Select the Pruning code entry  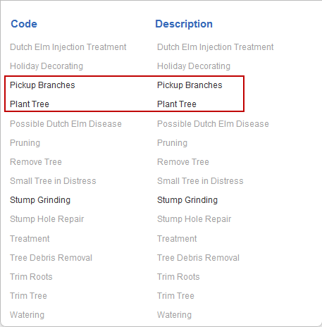point(25,143)
